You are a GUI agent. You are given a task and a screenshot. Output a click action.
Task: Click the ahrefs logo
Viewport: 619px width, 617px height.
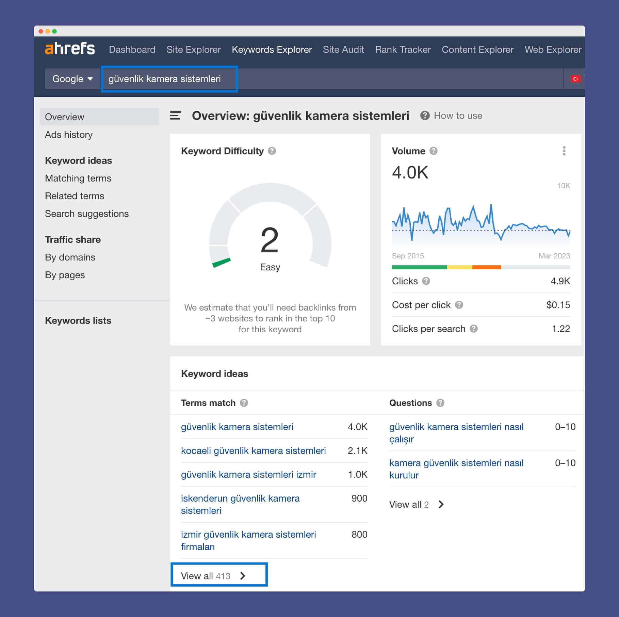(x=70, y=49)
